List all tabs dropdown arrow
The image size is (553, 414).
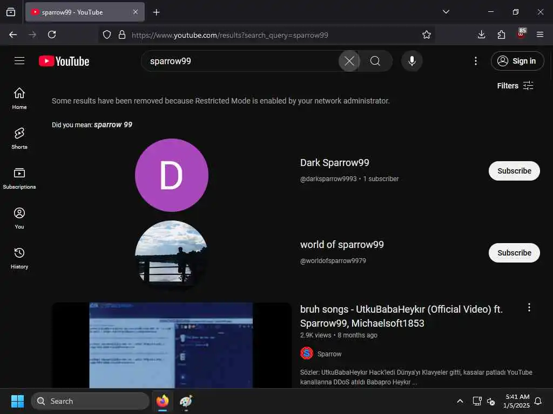(446, 12)
